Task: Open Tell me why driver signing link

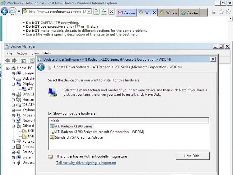Action: 86,163
